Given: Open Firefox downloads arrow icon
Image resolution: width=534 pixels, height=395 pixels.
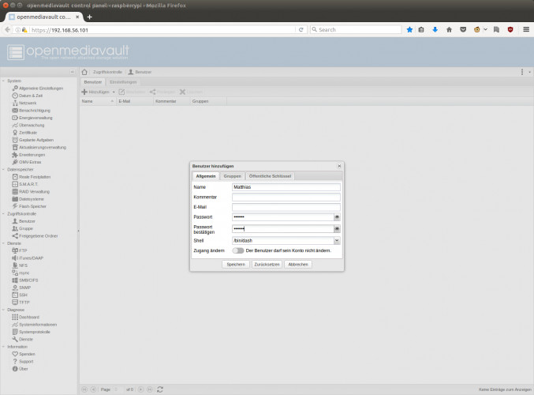Looking at the screenshot, I should 435,30.
